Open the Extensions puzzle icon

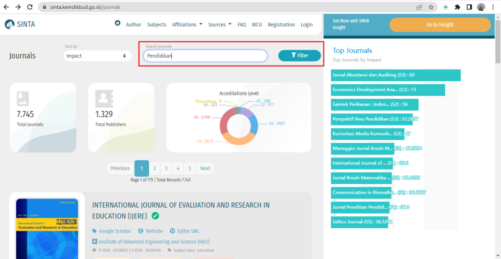457,7
